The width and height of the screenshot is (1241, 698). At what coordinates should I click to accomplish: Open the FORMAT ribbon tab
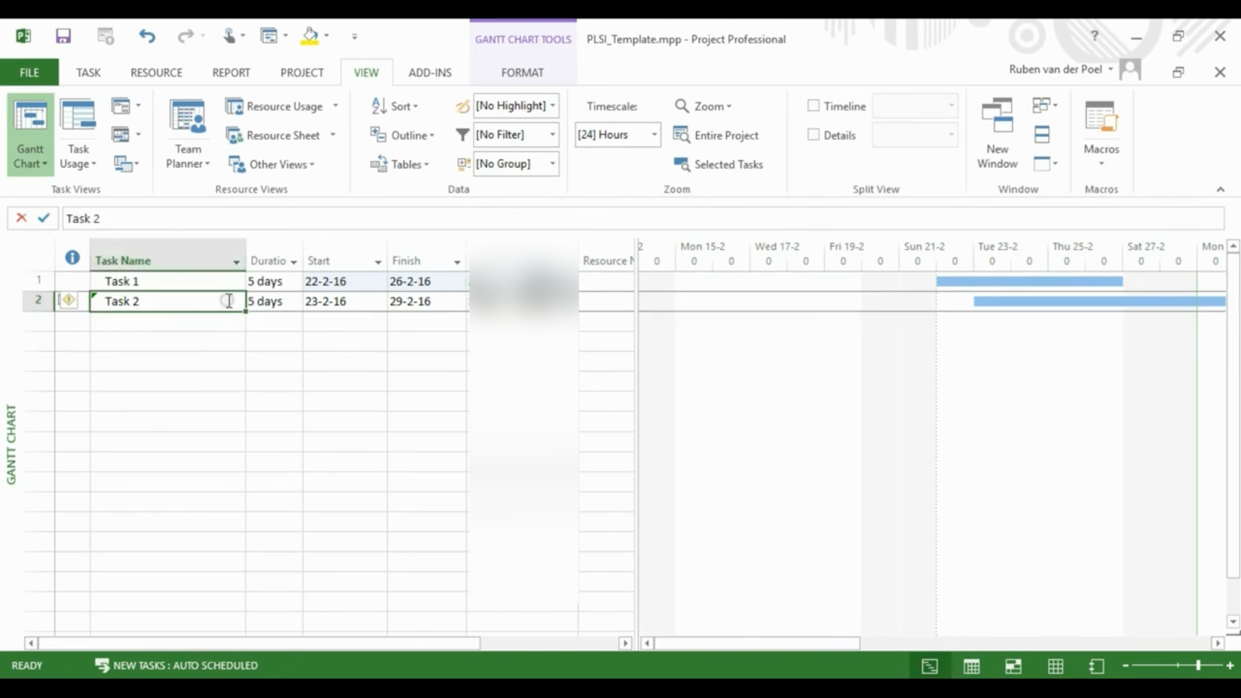click(522, 72)
